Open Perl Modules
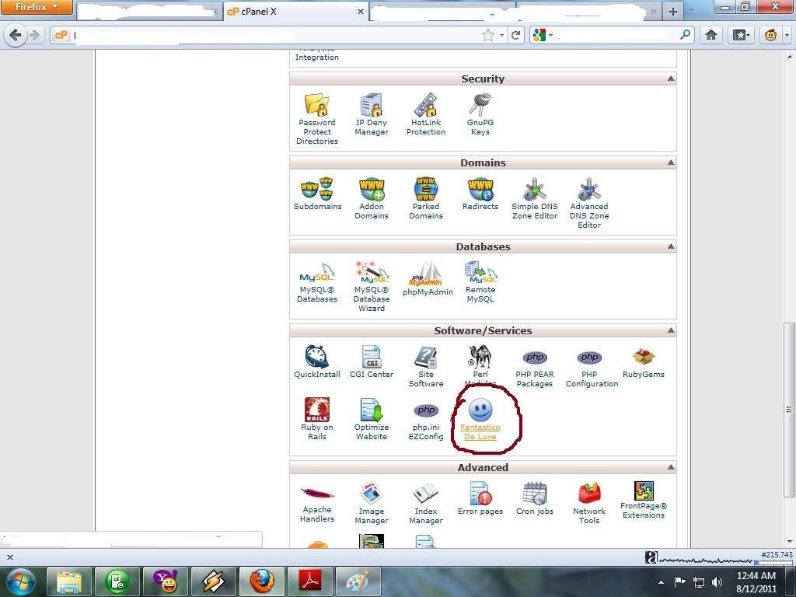Viewport: 796px width, 597px height. [480, 365]
